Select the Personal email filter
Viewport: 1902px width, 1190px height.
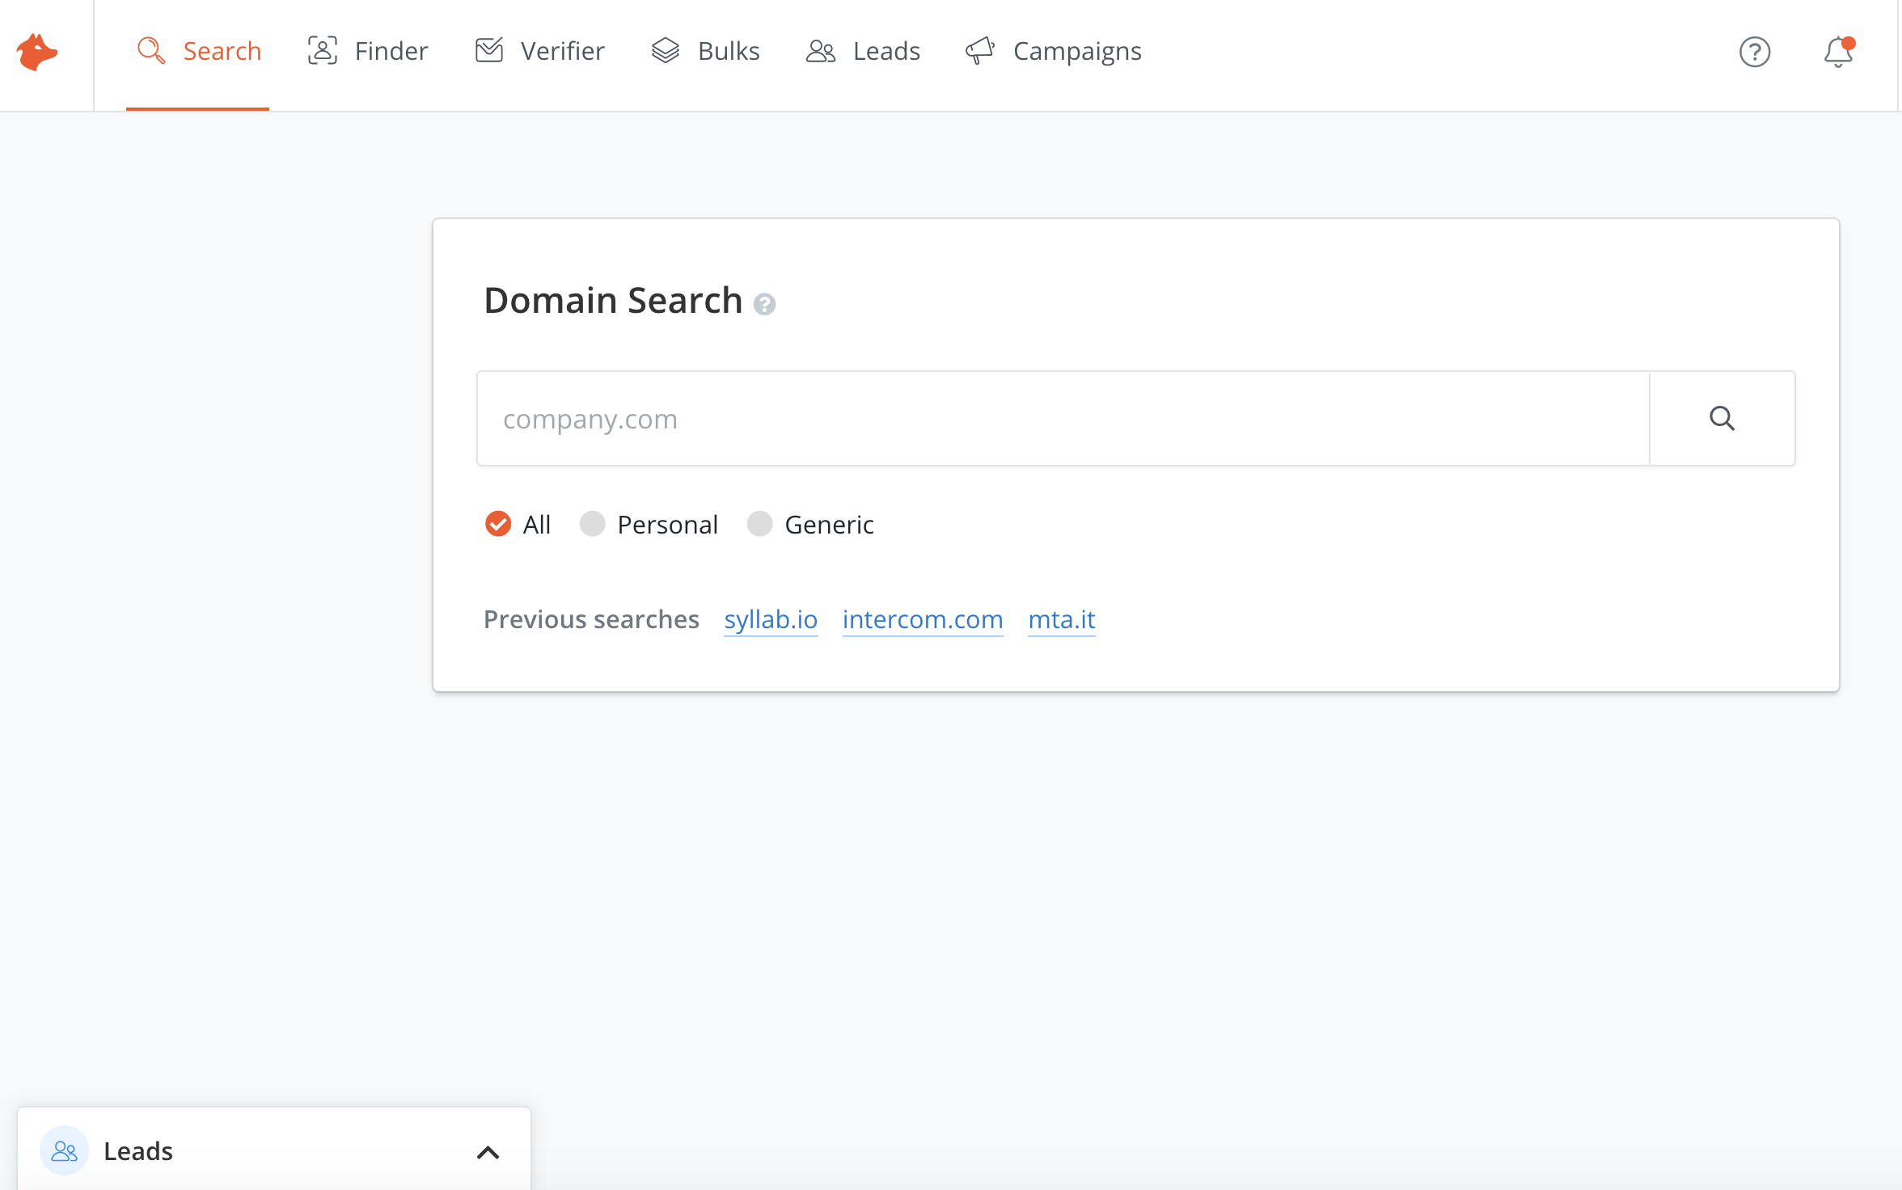point(593,525)
